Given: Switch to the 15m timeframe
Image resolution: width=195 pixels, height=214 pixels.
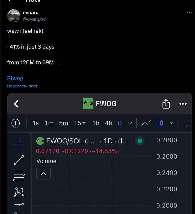Looking at the screenshot, I should point(80,123).
